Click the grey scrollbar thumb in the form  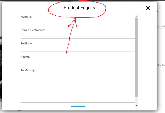[x=136, y=57]
